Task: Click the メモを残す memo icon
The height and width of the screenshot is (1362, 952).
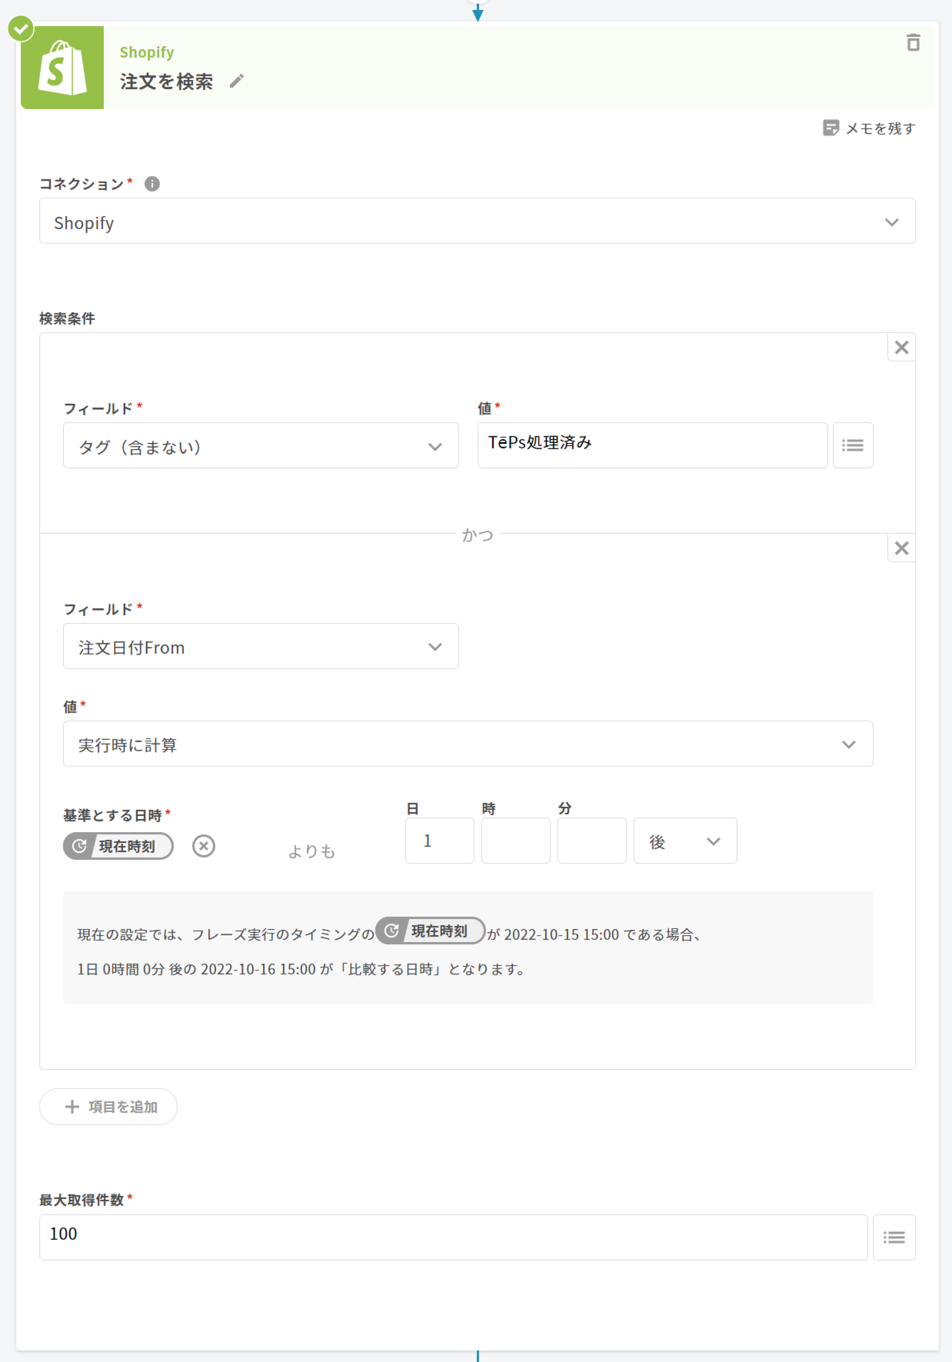Action: (x=830, y=128)
